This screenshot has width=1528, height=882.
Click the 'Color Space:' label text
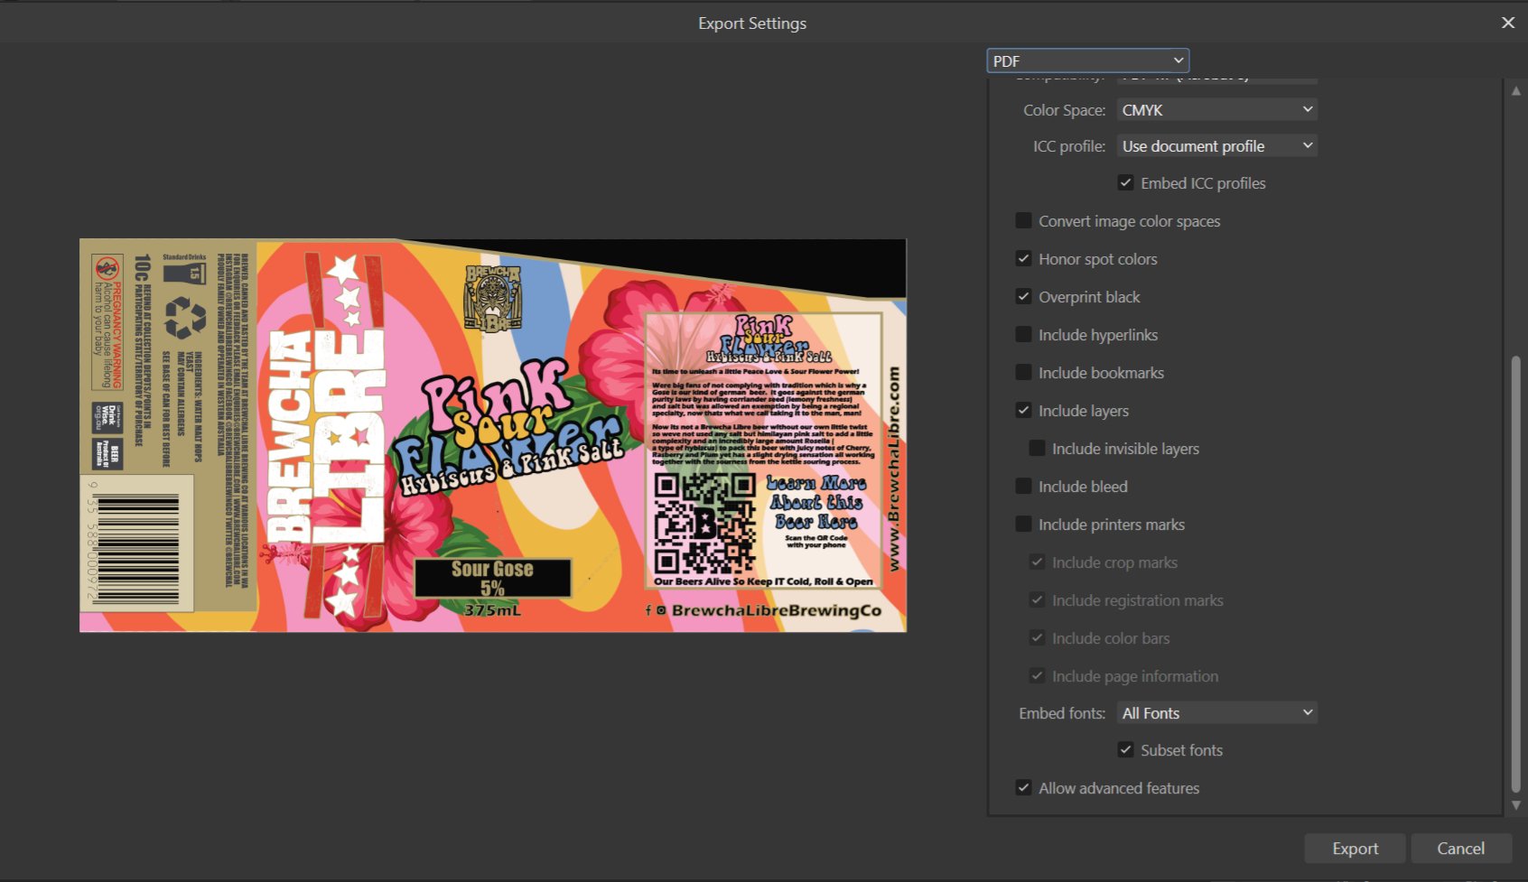pos(1064,110)
